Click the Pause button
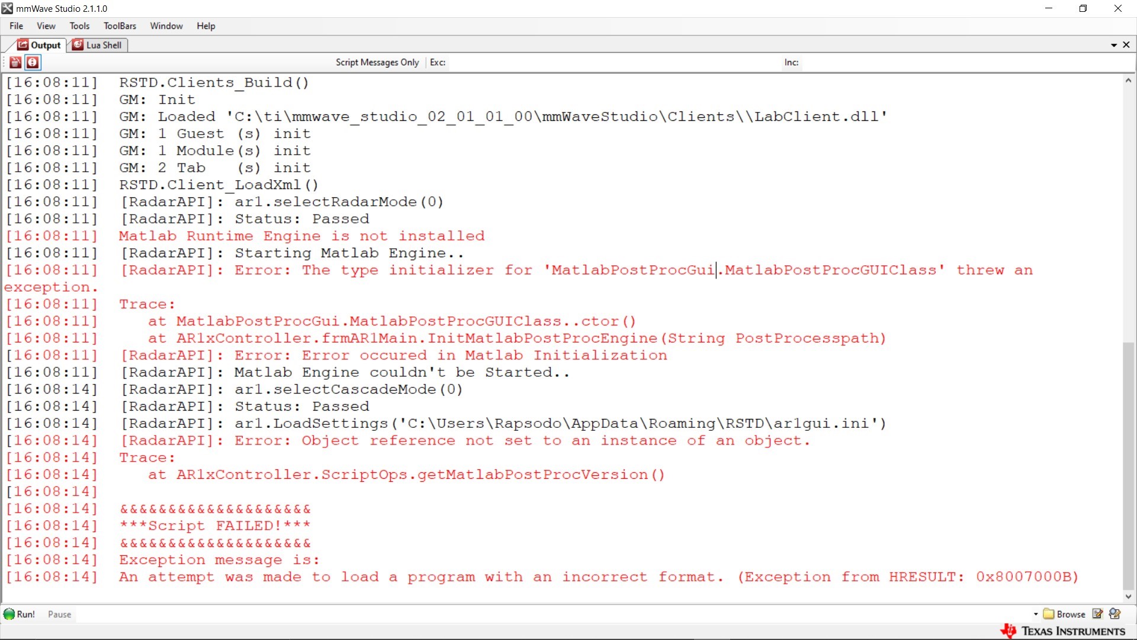Image resolution: width=1137 pixels, height=640 pixels. coord(59,615)
